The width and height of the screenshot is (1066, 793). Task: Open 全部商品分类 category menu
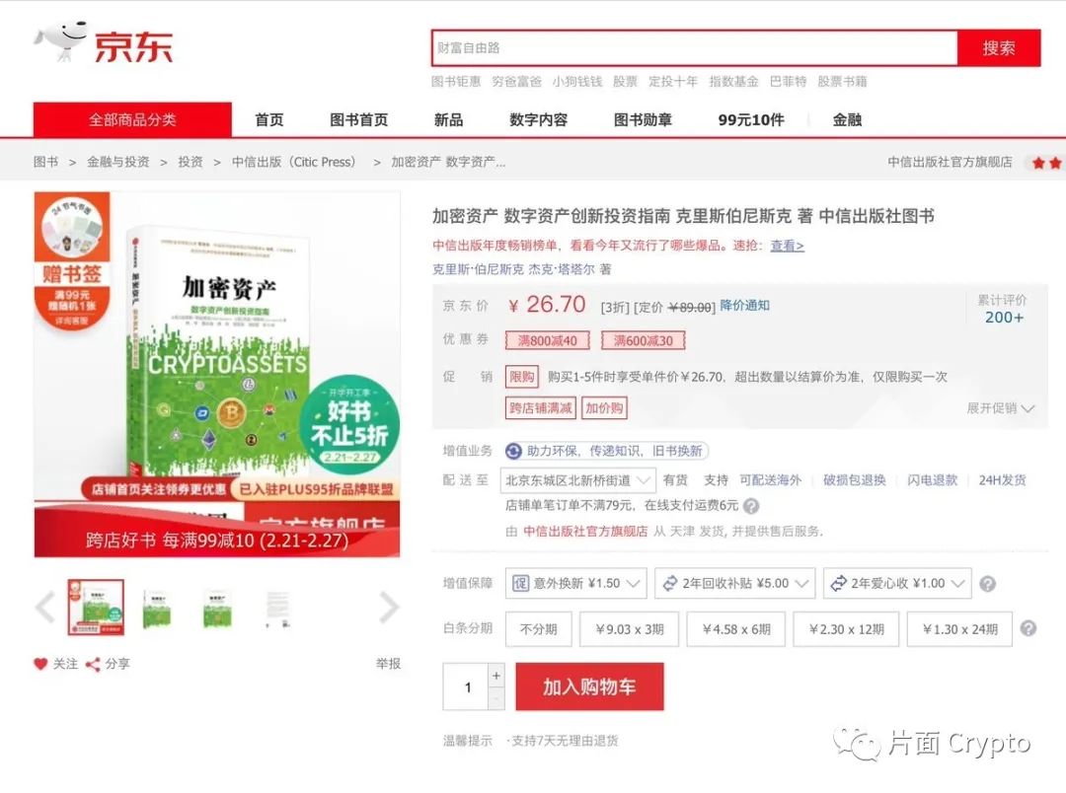pyautogui.click(x=132, y=119)
